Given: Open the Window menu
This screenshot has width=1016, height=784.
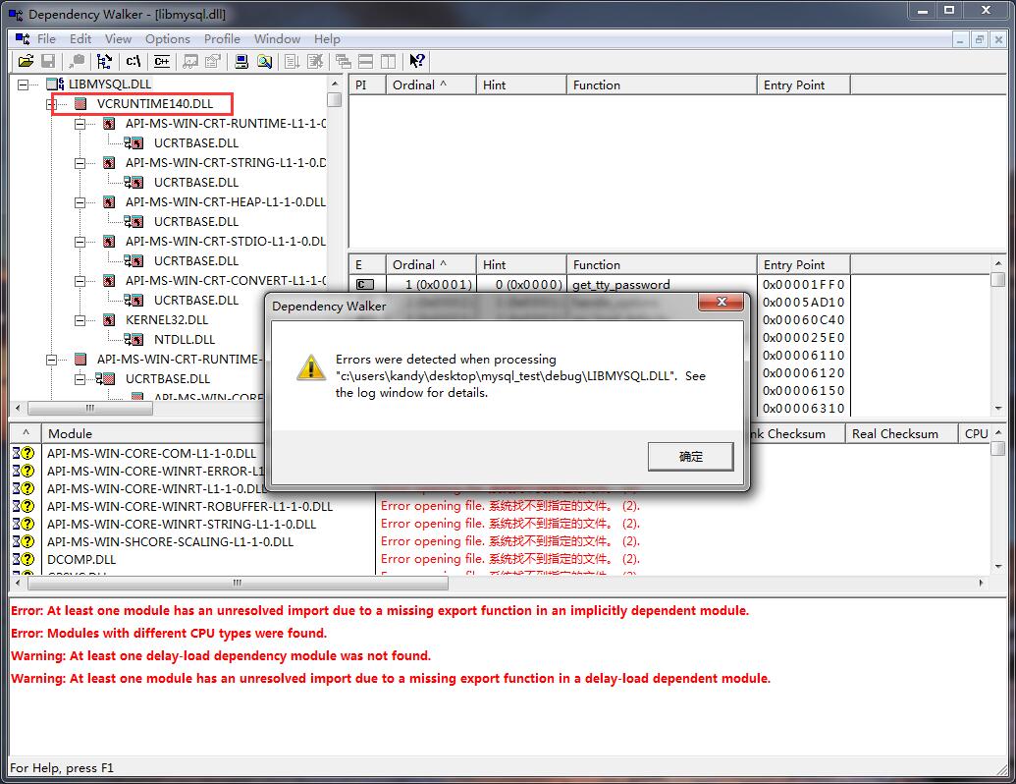Looking at the screenshot, I should click(x=277, y=39).
